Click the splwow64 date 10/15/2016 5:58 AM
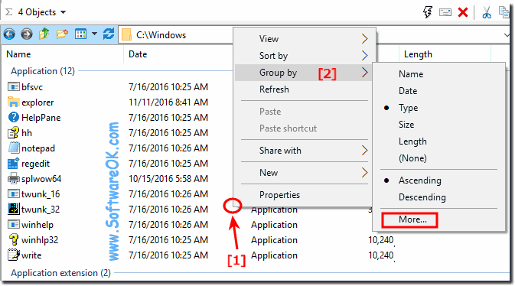 click(168, 179)
